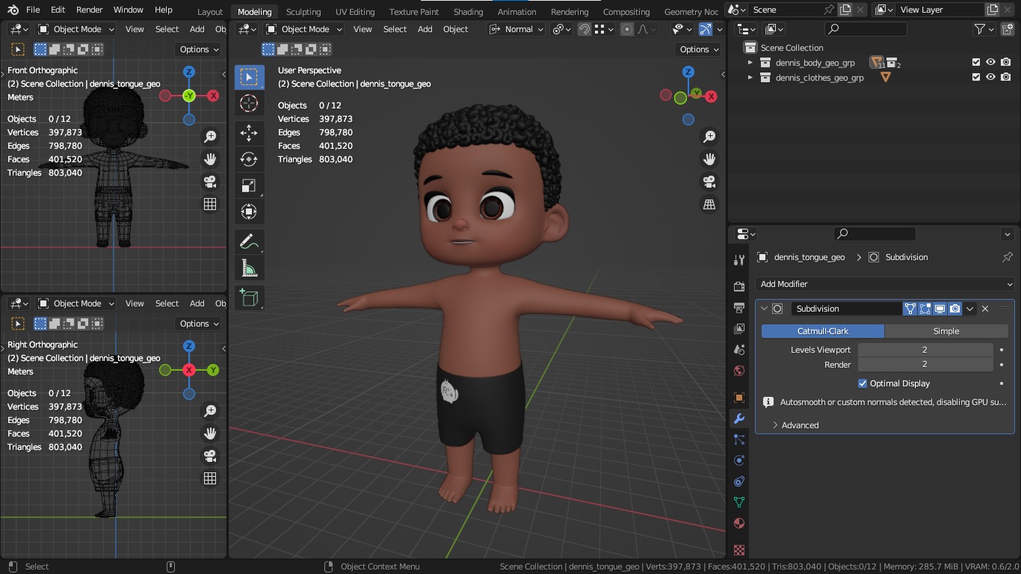1021x574 pixels.
Task: Open Normal transform orientation dropdown
Action: [x=516, y=29]
